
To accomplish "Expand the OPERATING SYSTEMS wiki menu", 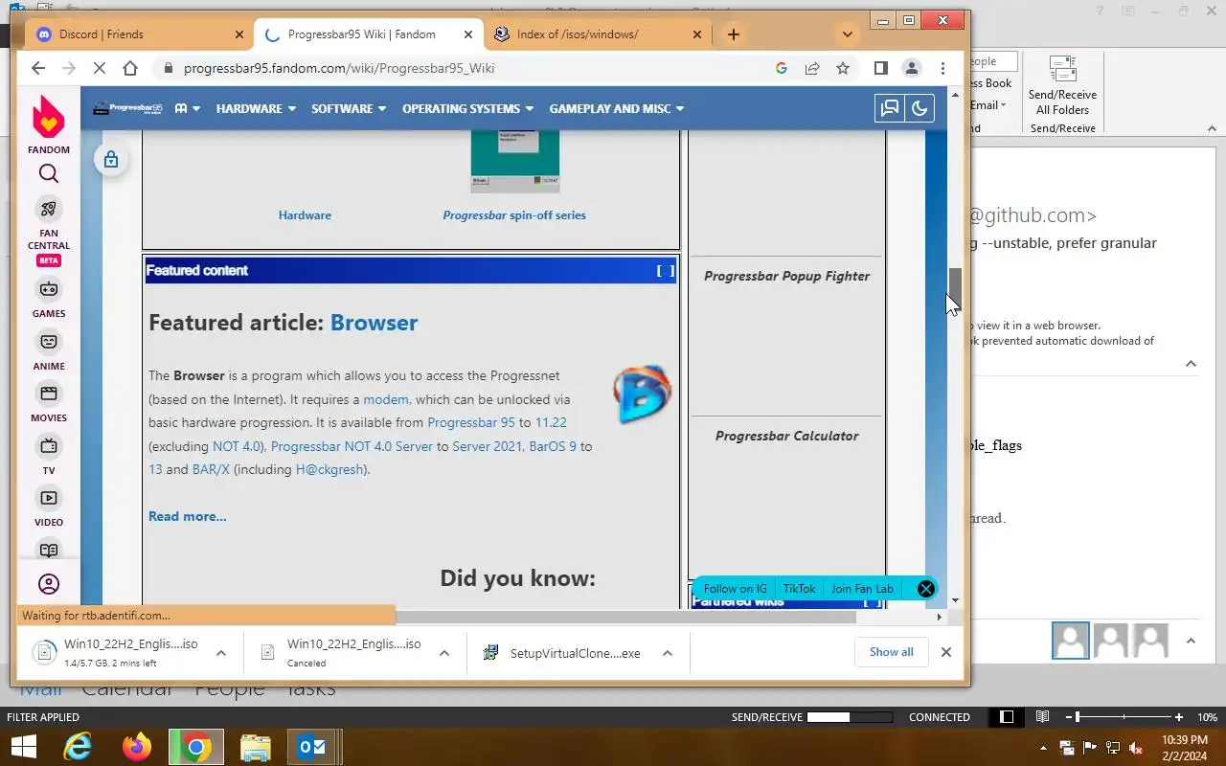I will [467, 108].
